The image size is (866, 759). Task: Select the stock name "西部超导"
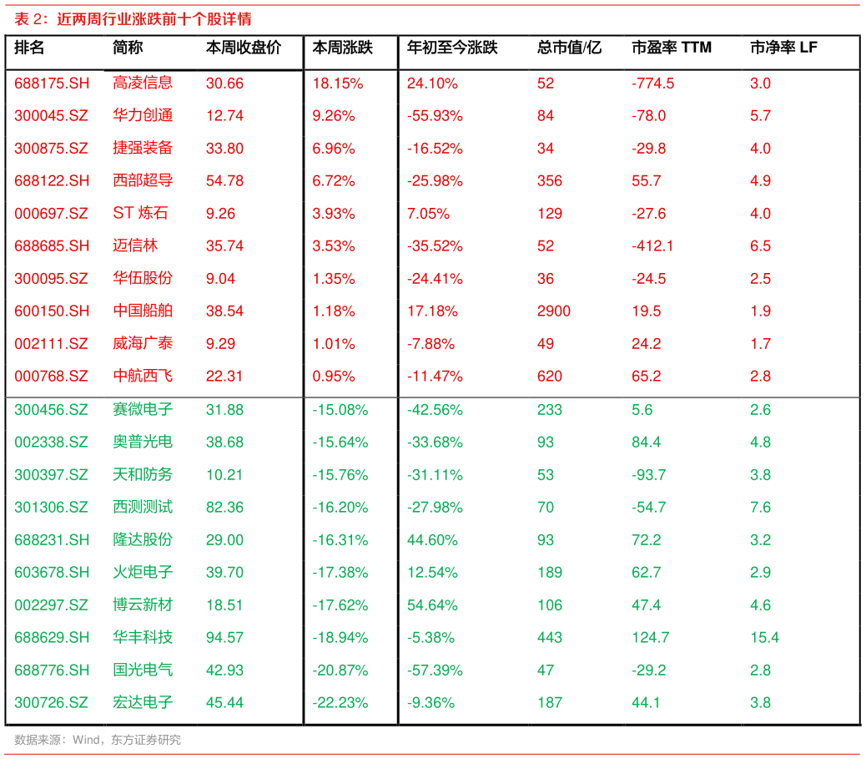click(143, 180)
